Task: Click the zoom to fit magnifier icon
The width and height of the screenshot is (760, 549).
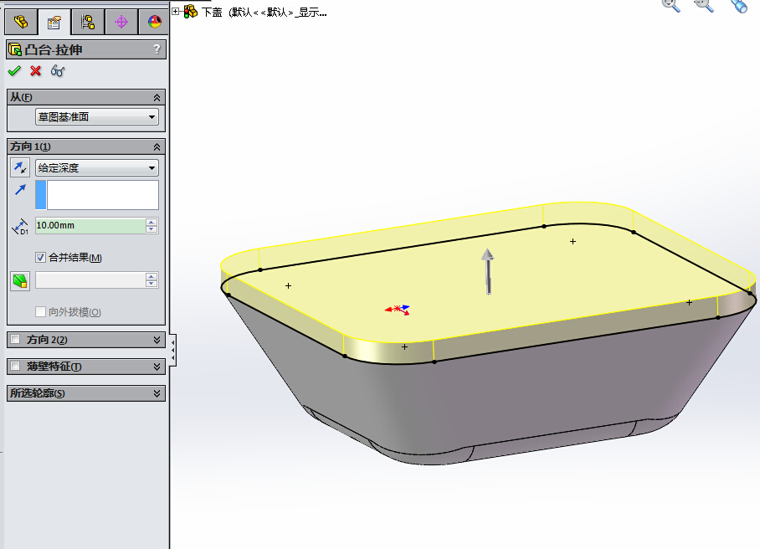Action: 671,5
